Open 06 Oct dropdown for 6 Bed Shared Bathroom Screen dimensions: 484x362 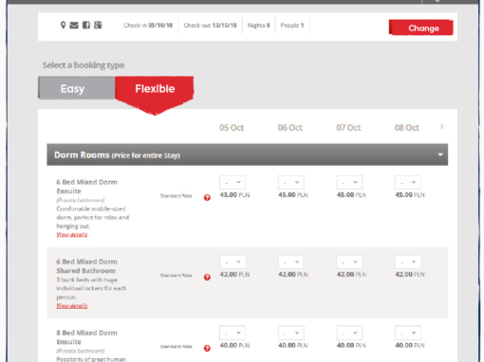pyautogui.click(x=291, y=262)
